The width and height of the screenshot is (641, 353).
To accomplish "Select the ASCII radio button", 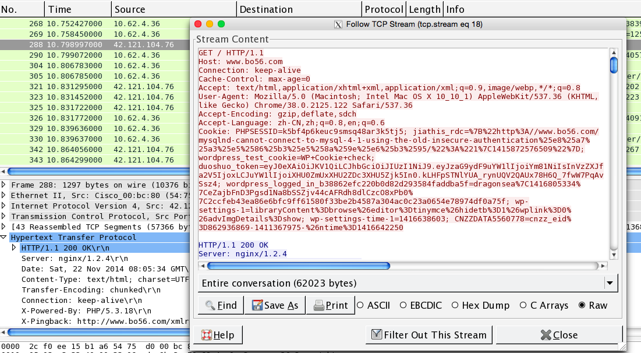I will click(x=360, y=305).
